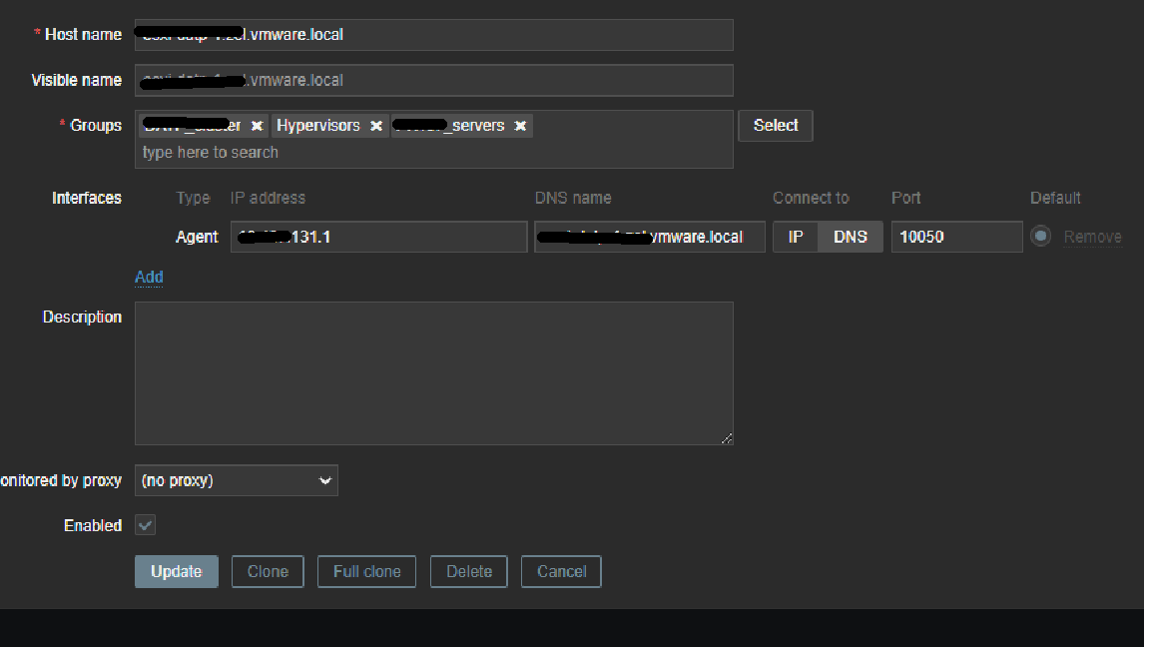
Task: Select the Default interface radio button
Action: [1041, 237]
